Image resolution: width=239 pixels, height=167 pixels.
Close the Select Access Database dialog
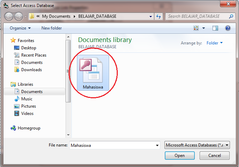click(228, 4)
